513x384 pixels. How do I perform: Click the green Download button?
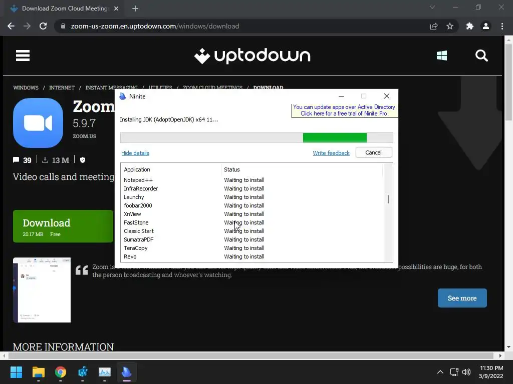63,226
